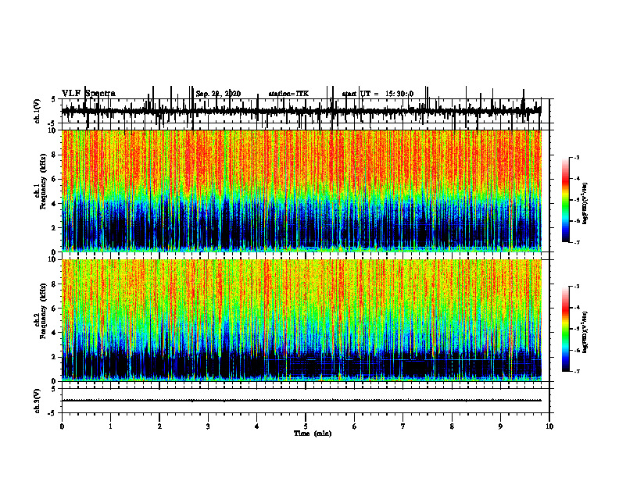This screenshot has height=478, width=619.
Task: Click the 'Time (min)' x-axis label
Action: [313, 433]
